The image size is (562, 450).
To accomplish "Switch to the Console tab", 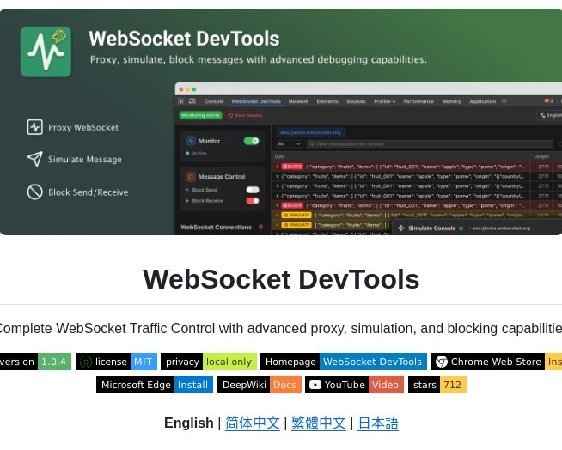I will click(214, 101).
